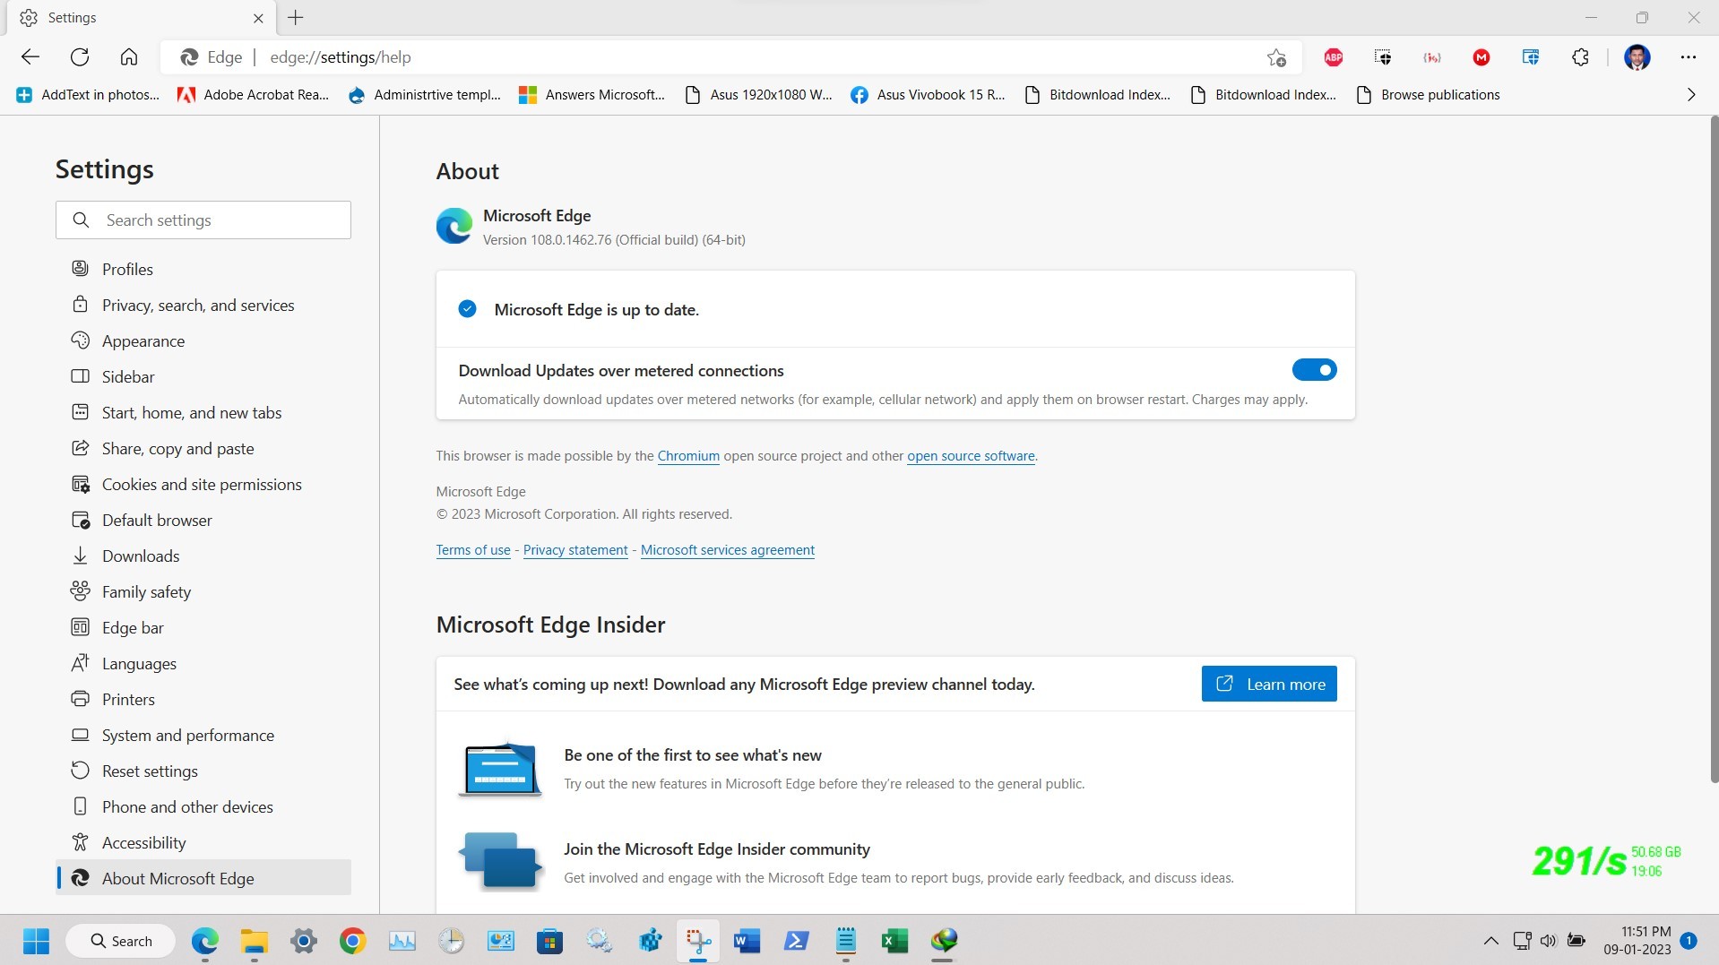Open the Privacy statement link
Viewport: 1719px width, 965px height.
[x=575, y=549]
